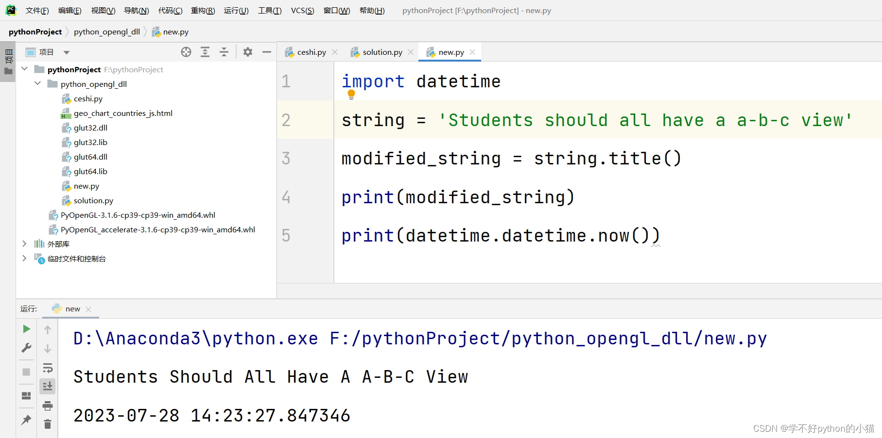Expand all items in project tree
The height and width of the screenshot is (438, 882).
[x=205, y=52]
